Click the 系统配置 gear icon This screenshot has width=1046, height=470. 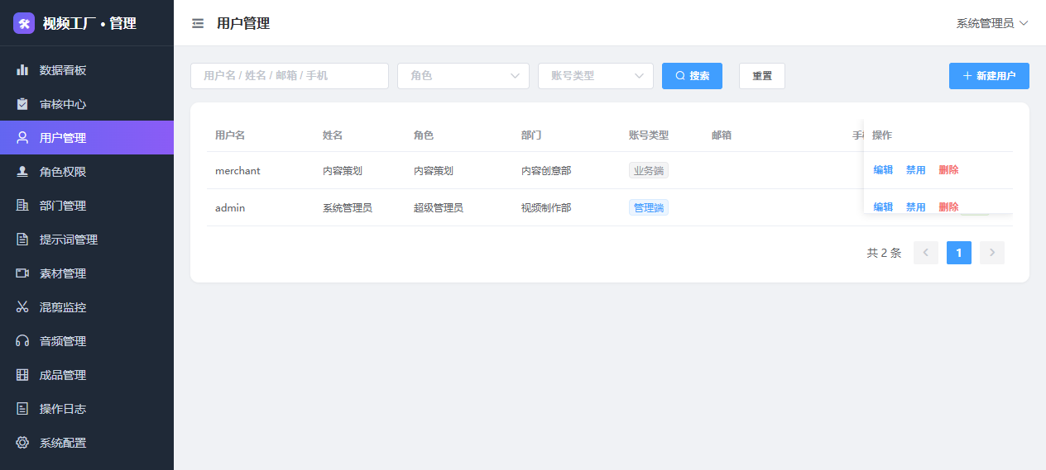click(22, 443)
